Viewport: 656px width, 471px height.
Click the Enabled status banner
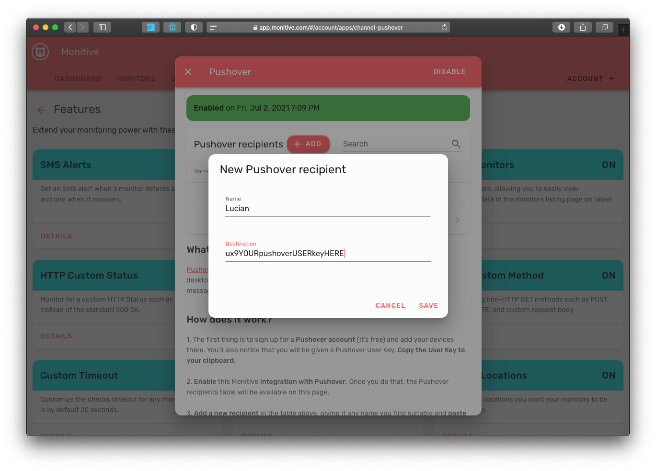coord(328,108)
